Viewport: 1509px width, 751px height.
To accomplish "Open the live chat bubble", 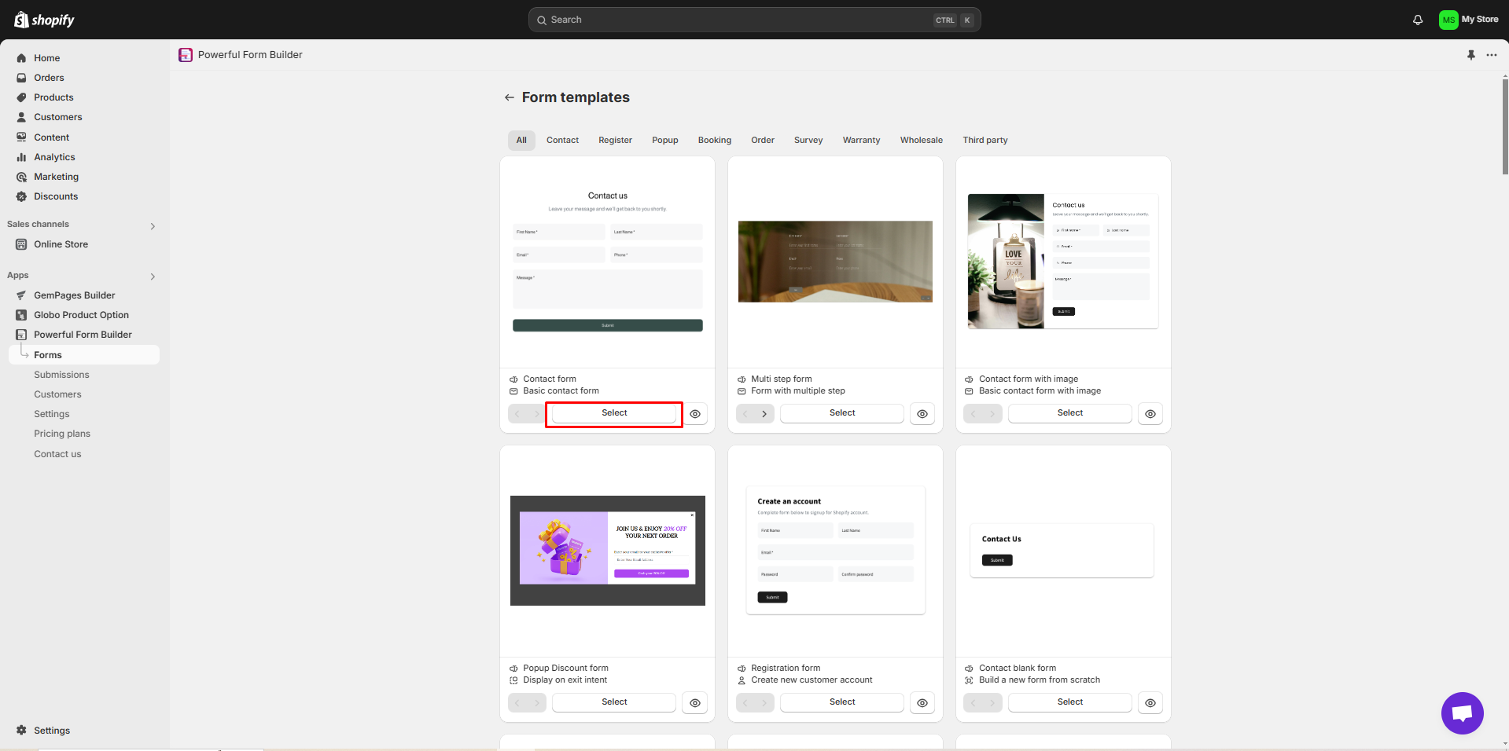I will [1462, 713].
